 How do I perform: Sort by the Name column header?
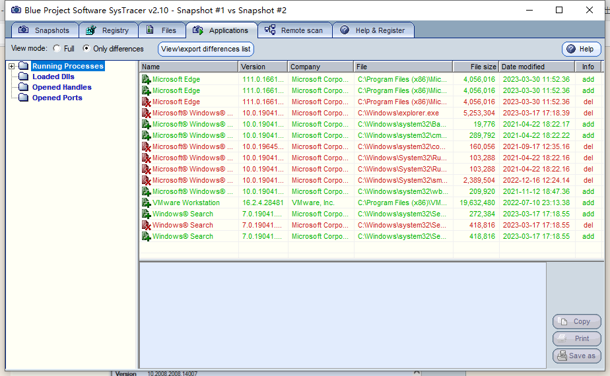[189, 67]
